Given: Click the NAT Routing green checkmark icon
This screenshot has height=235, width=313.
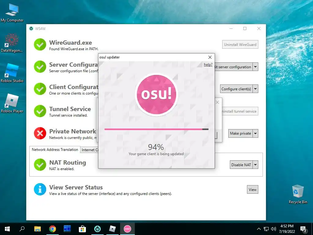Looking at the screenshot, I should tap(40, 165).
